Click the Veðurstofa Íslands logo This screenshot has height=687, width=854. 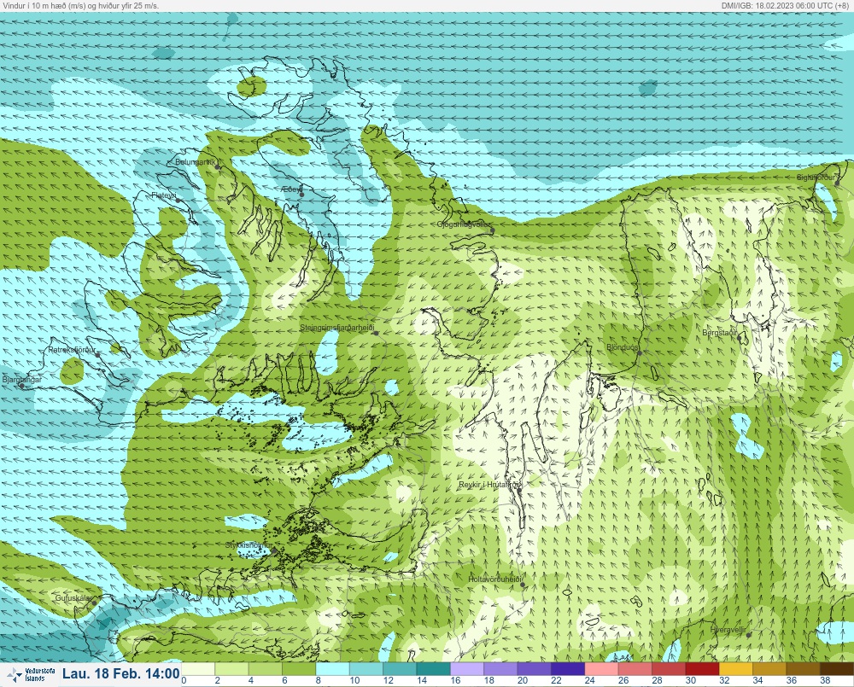[x=31, y=675]
